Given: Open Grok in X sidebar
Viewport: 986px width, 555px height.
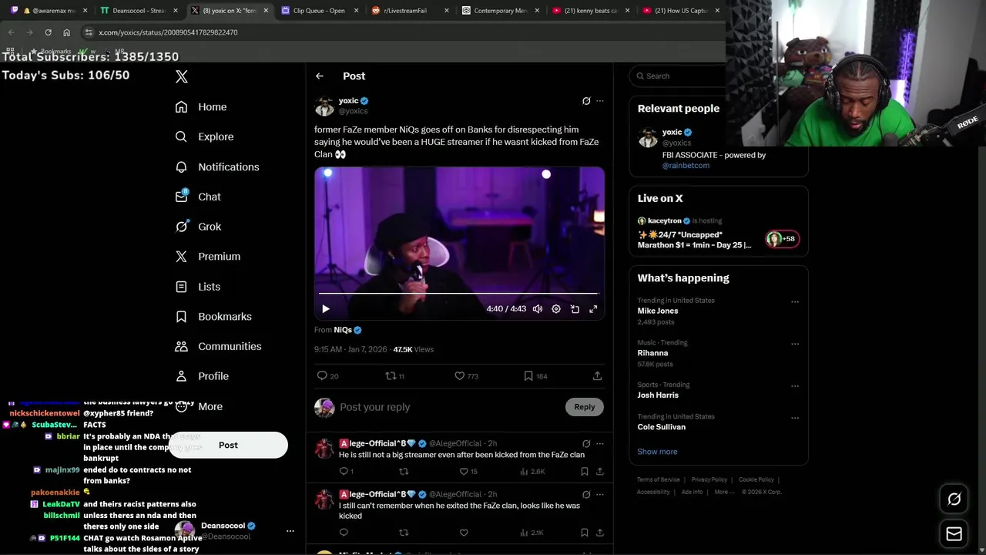Looking at the screenshot, I should 198,227.
